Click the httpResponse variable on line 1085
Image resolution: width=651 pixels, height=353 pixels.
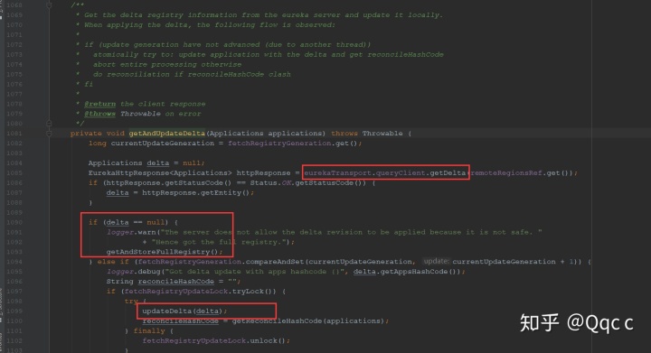(263, 172)
